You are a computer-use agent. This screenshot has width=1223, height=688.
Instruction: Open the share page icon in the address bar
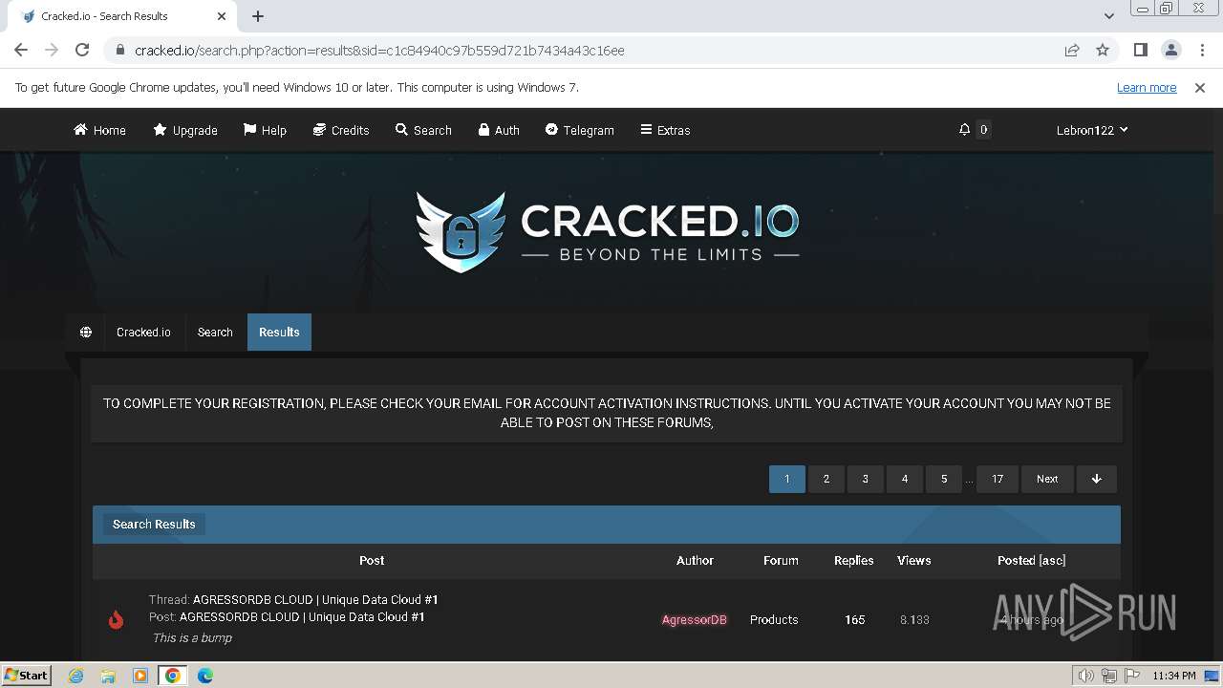point(1072,50)
